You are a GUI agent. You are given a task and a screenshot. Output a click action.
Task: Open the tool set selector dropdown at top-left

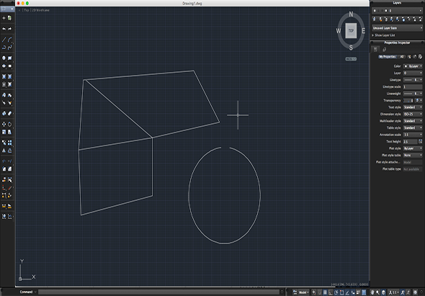click(7, 9)
